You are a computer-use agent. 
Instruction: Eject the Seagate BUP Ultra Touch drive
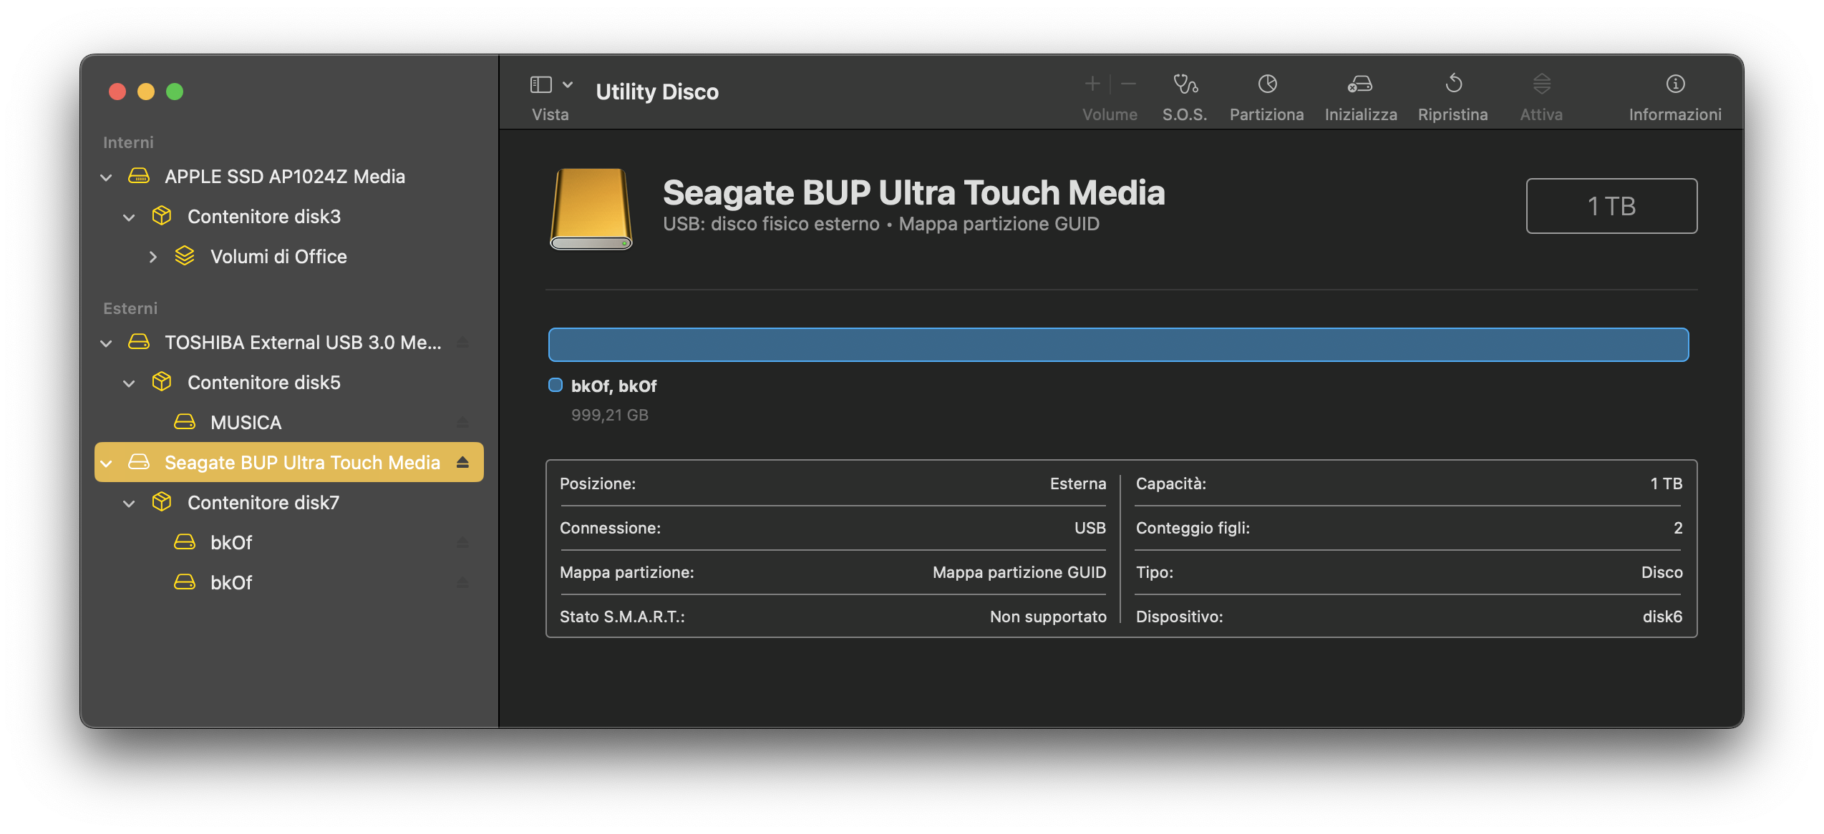point(462,463)
